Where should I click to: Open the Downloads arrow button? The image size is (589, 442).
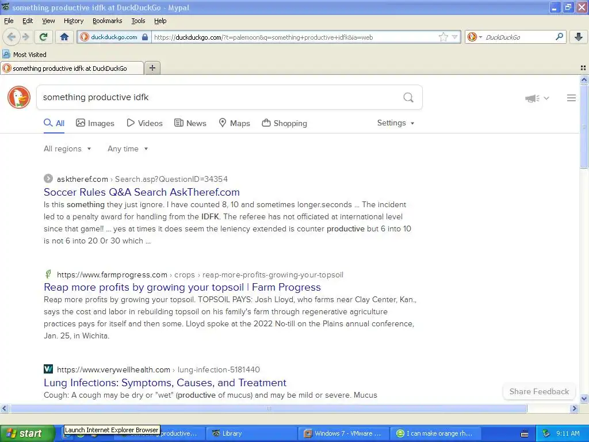[579, 37]
